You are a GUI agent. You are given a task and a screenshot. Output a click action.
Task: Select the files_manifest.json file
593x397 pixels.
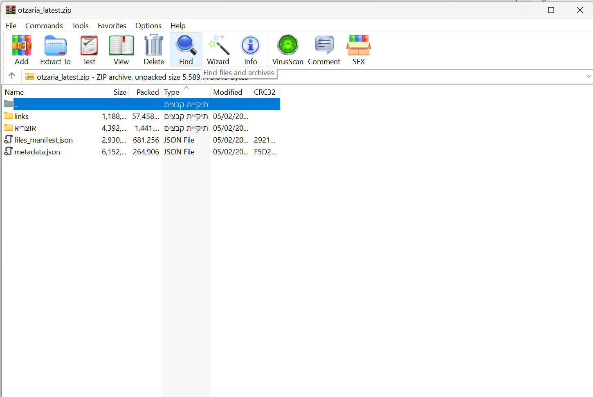pos(43,140)
